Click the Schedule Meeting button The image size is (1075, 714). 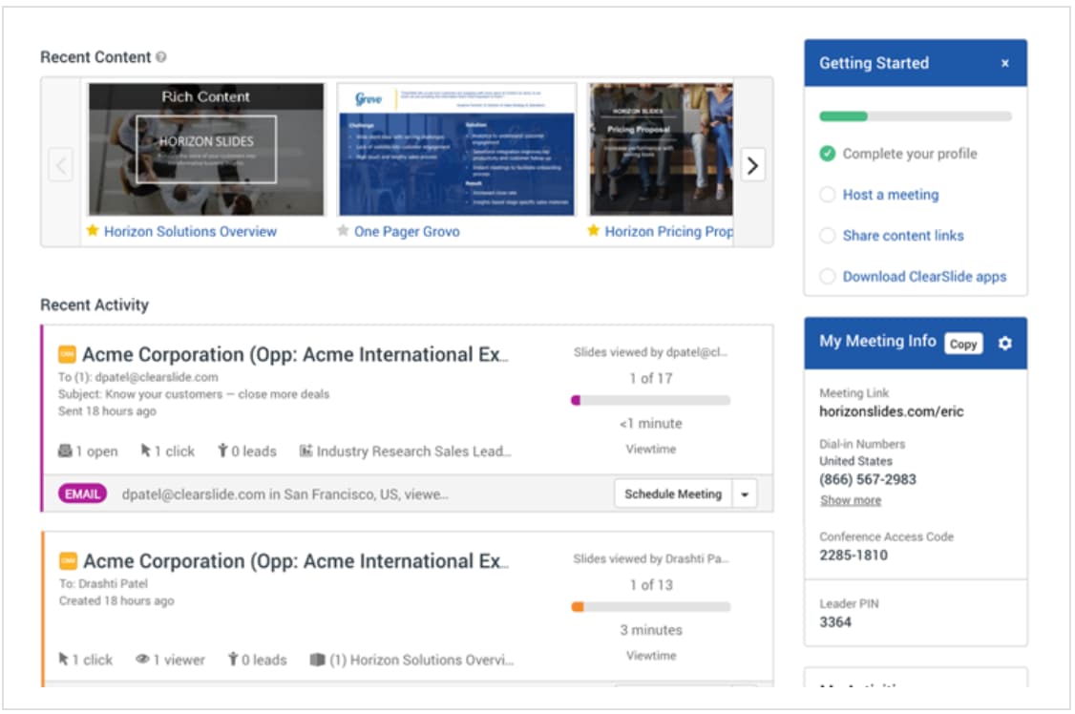click(673, 494)
